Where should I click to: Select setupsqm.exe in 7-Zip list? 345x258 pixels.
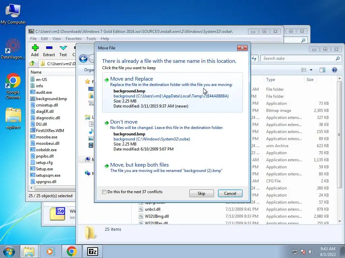coord(48,175)
